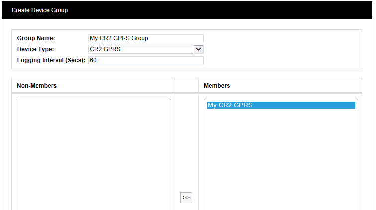Click the Logging Interval (Secs) label
The width and height of the screenshot is (376, 210).
[x=51, y=60]
